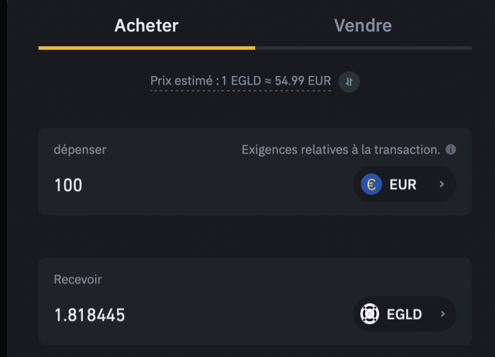Open the transaction requirements info icon
495x357 pixels.
click(450, 149)
